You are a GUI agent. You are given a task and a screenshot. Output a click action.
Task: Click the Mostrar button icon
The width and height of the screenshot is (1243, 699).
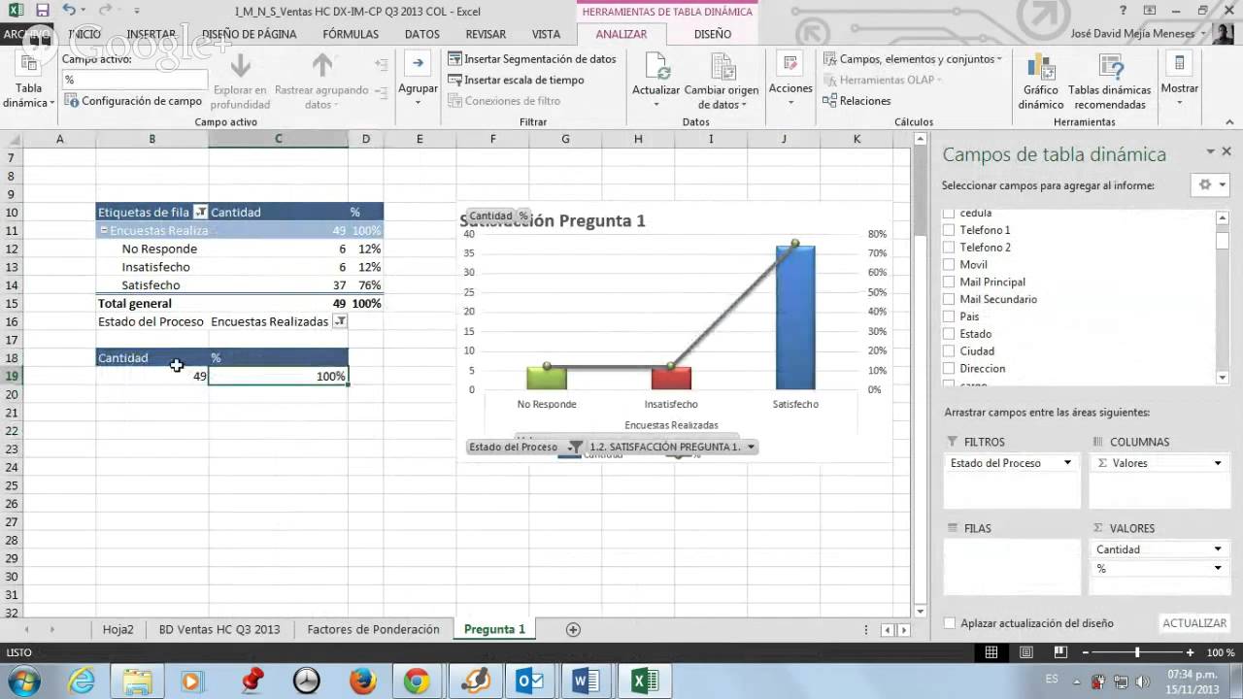1179,64
